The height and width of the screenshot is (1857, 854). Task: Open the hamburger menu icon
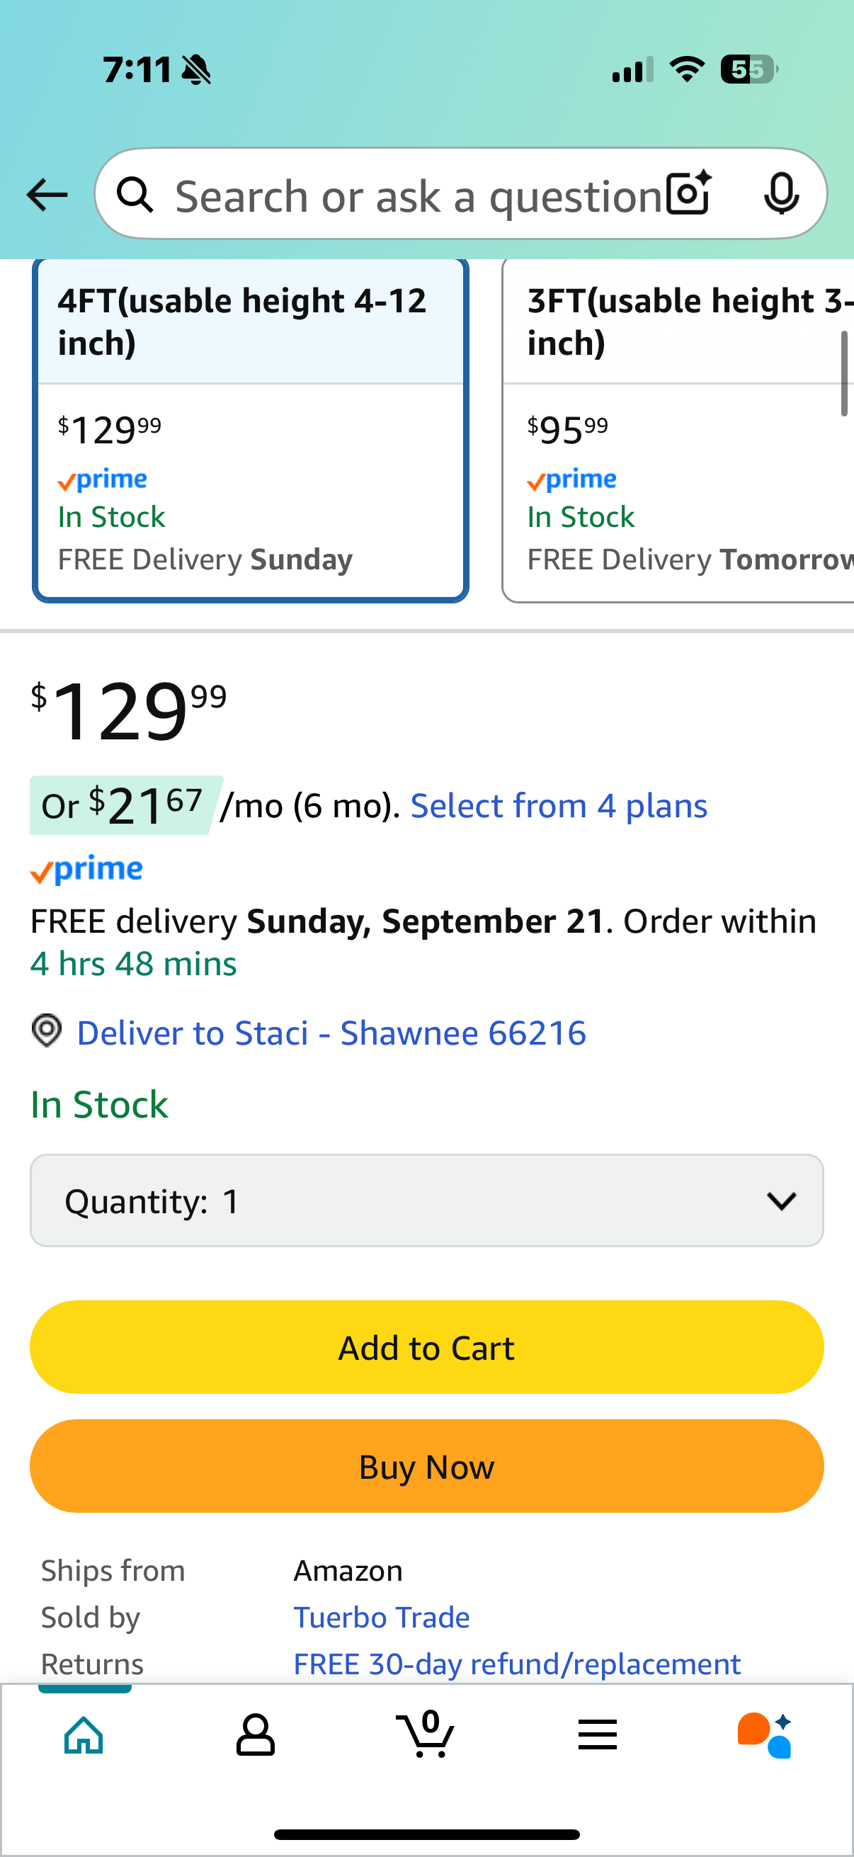click(x=597, y=1734)
